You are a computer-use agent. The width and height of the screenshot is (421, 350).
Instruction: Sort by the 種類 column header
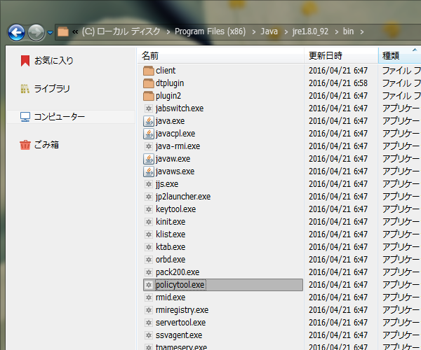tap(399, 56)
